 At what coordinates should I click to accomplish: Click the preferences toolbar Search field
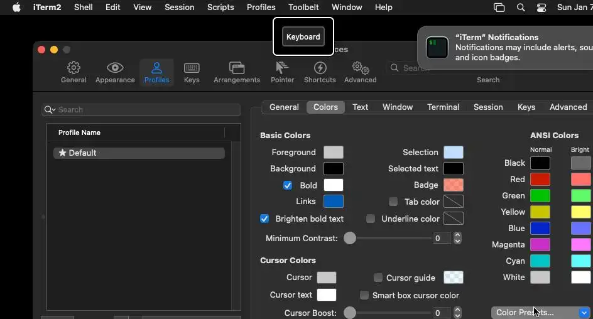488,68
